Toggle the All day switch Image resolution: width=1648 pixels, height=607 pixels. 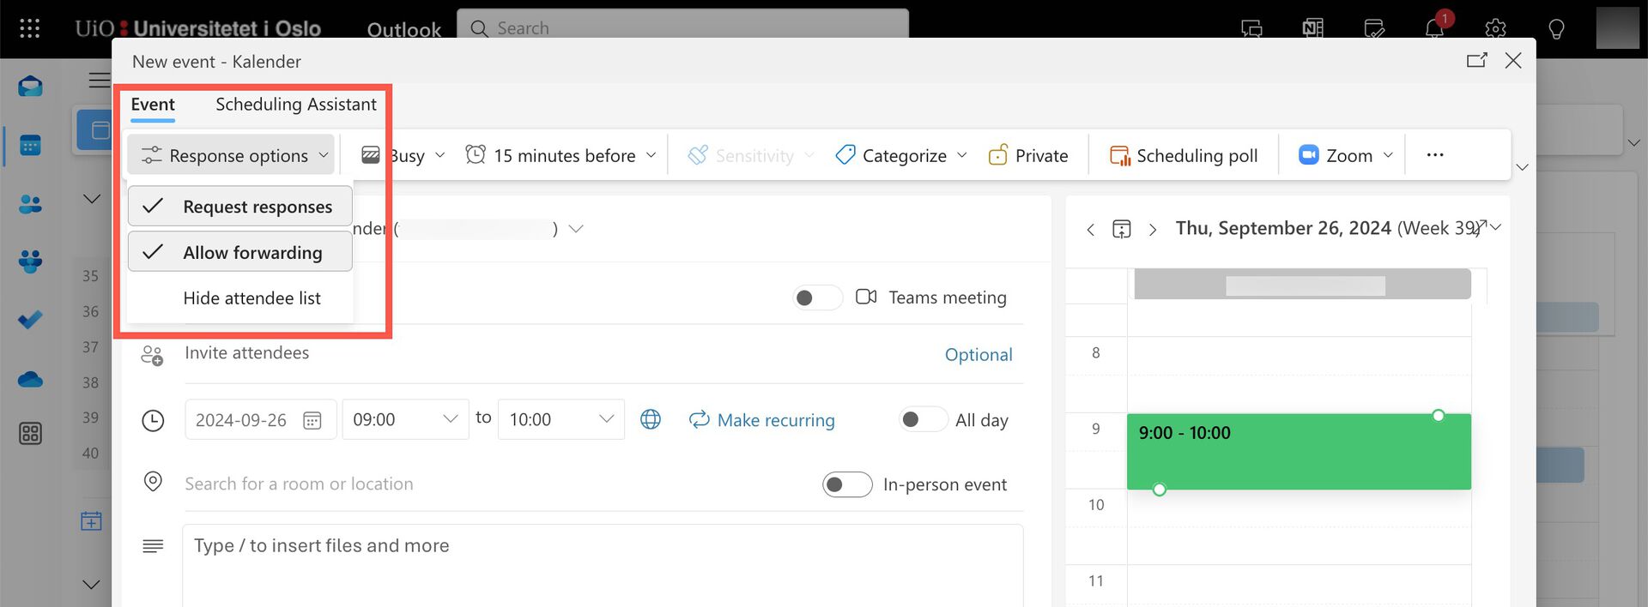(923, 419)
